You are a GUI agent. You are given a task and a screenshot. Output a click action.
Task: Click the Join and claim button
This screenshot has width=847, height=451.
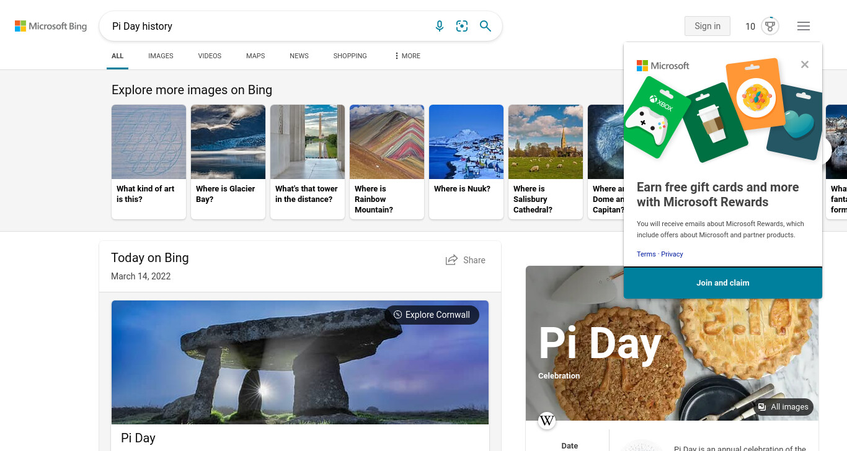723,283
